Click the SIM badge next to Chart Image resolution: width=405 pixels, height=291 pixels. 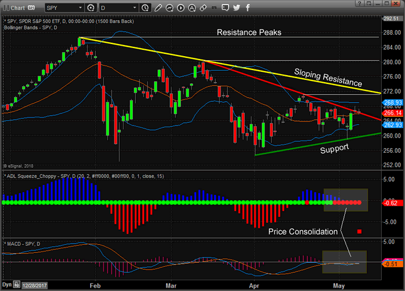pos(31,8)
